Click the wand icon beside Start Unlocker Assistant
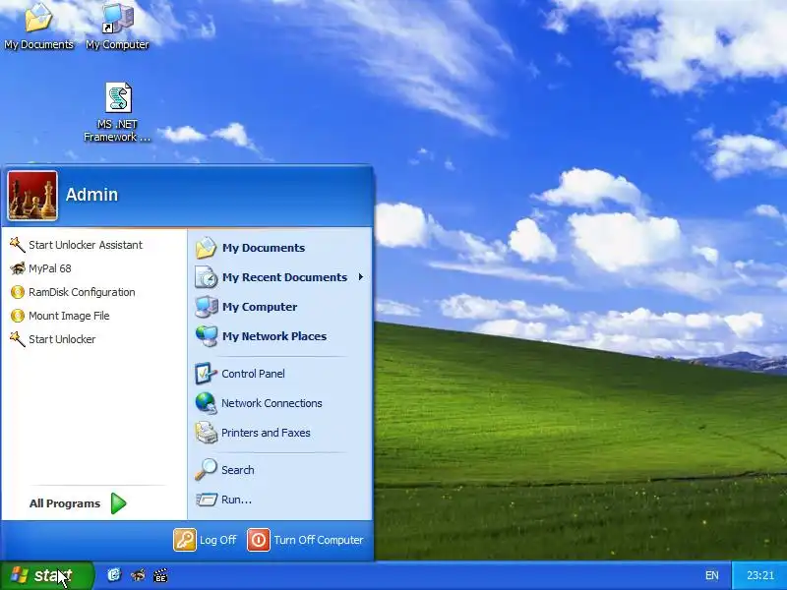The image size is (787, 590). 18,245
